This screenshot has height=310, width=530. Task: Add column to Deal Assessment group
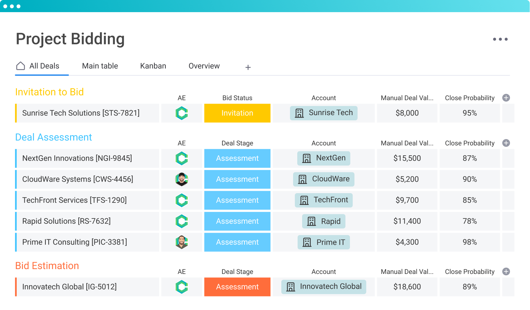click(x=506, y=143)
